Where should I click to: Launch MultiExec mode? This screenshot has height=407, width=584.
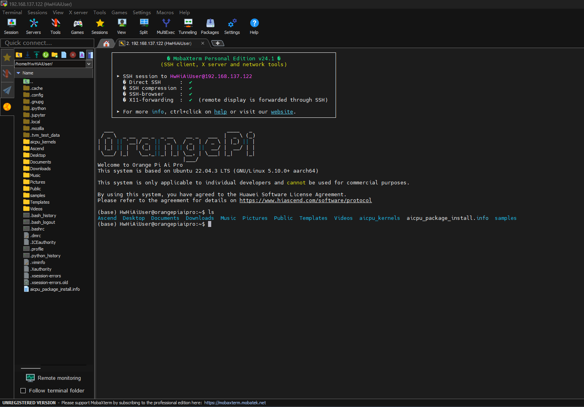pos(166,26)
